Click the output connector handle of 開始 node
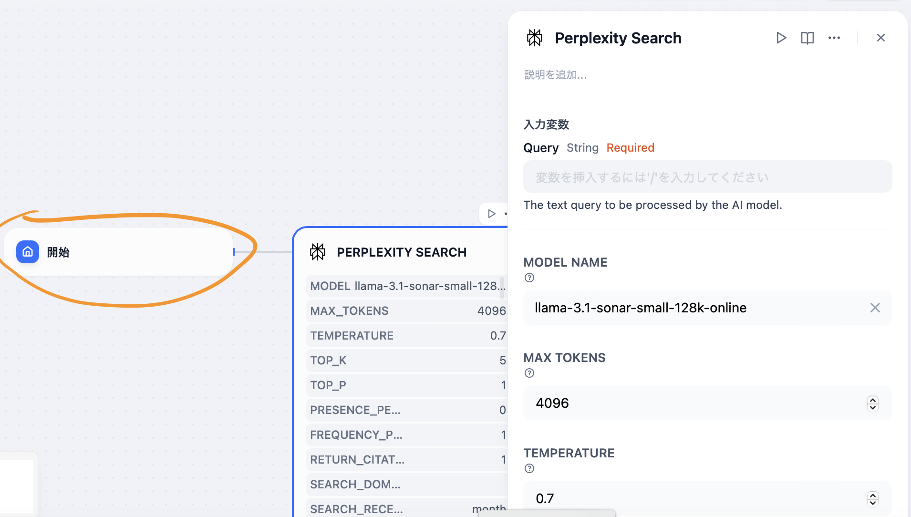Image resolution: width=911 pixels, height=517 pixels. (x=234, y=252)
